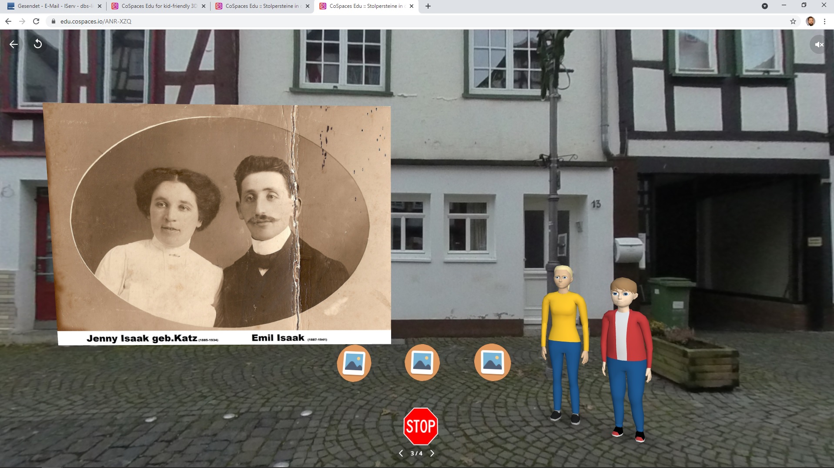834x468 pixels.
Task: Return to previous scene with the back arrow overlay
Action: click(13, 44)
